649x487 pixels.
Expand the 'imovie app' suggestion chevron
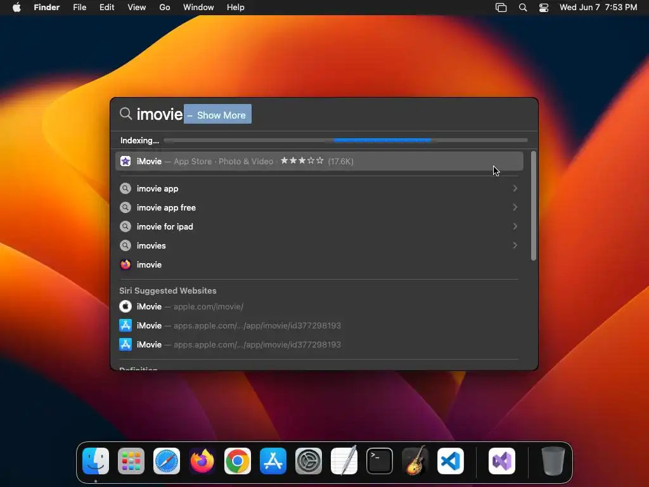tap(515, 188)
